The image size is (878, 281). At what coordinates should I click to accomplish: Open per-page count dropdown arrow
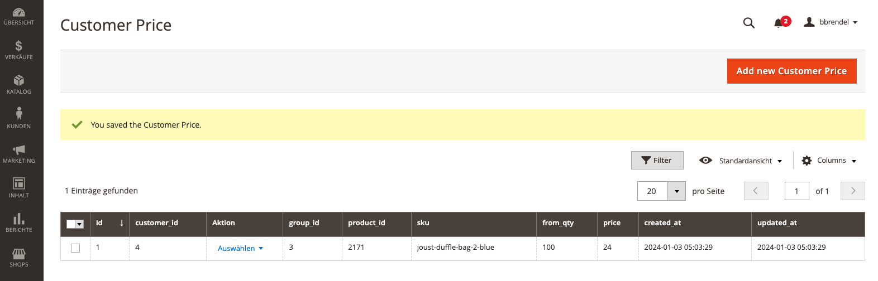(676, 191)
